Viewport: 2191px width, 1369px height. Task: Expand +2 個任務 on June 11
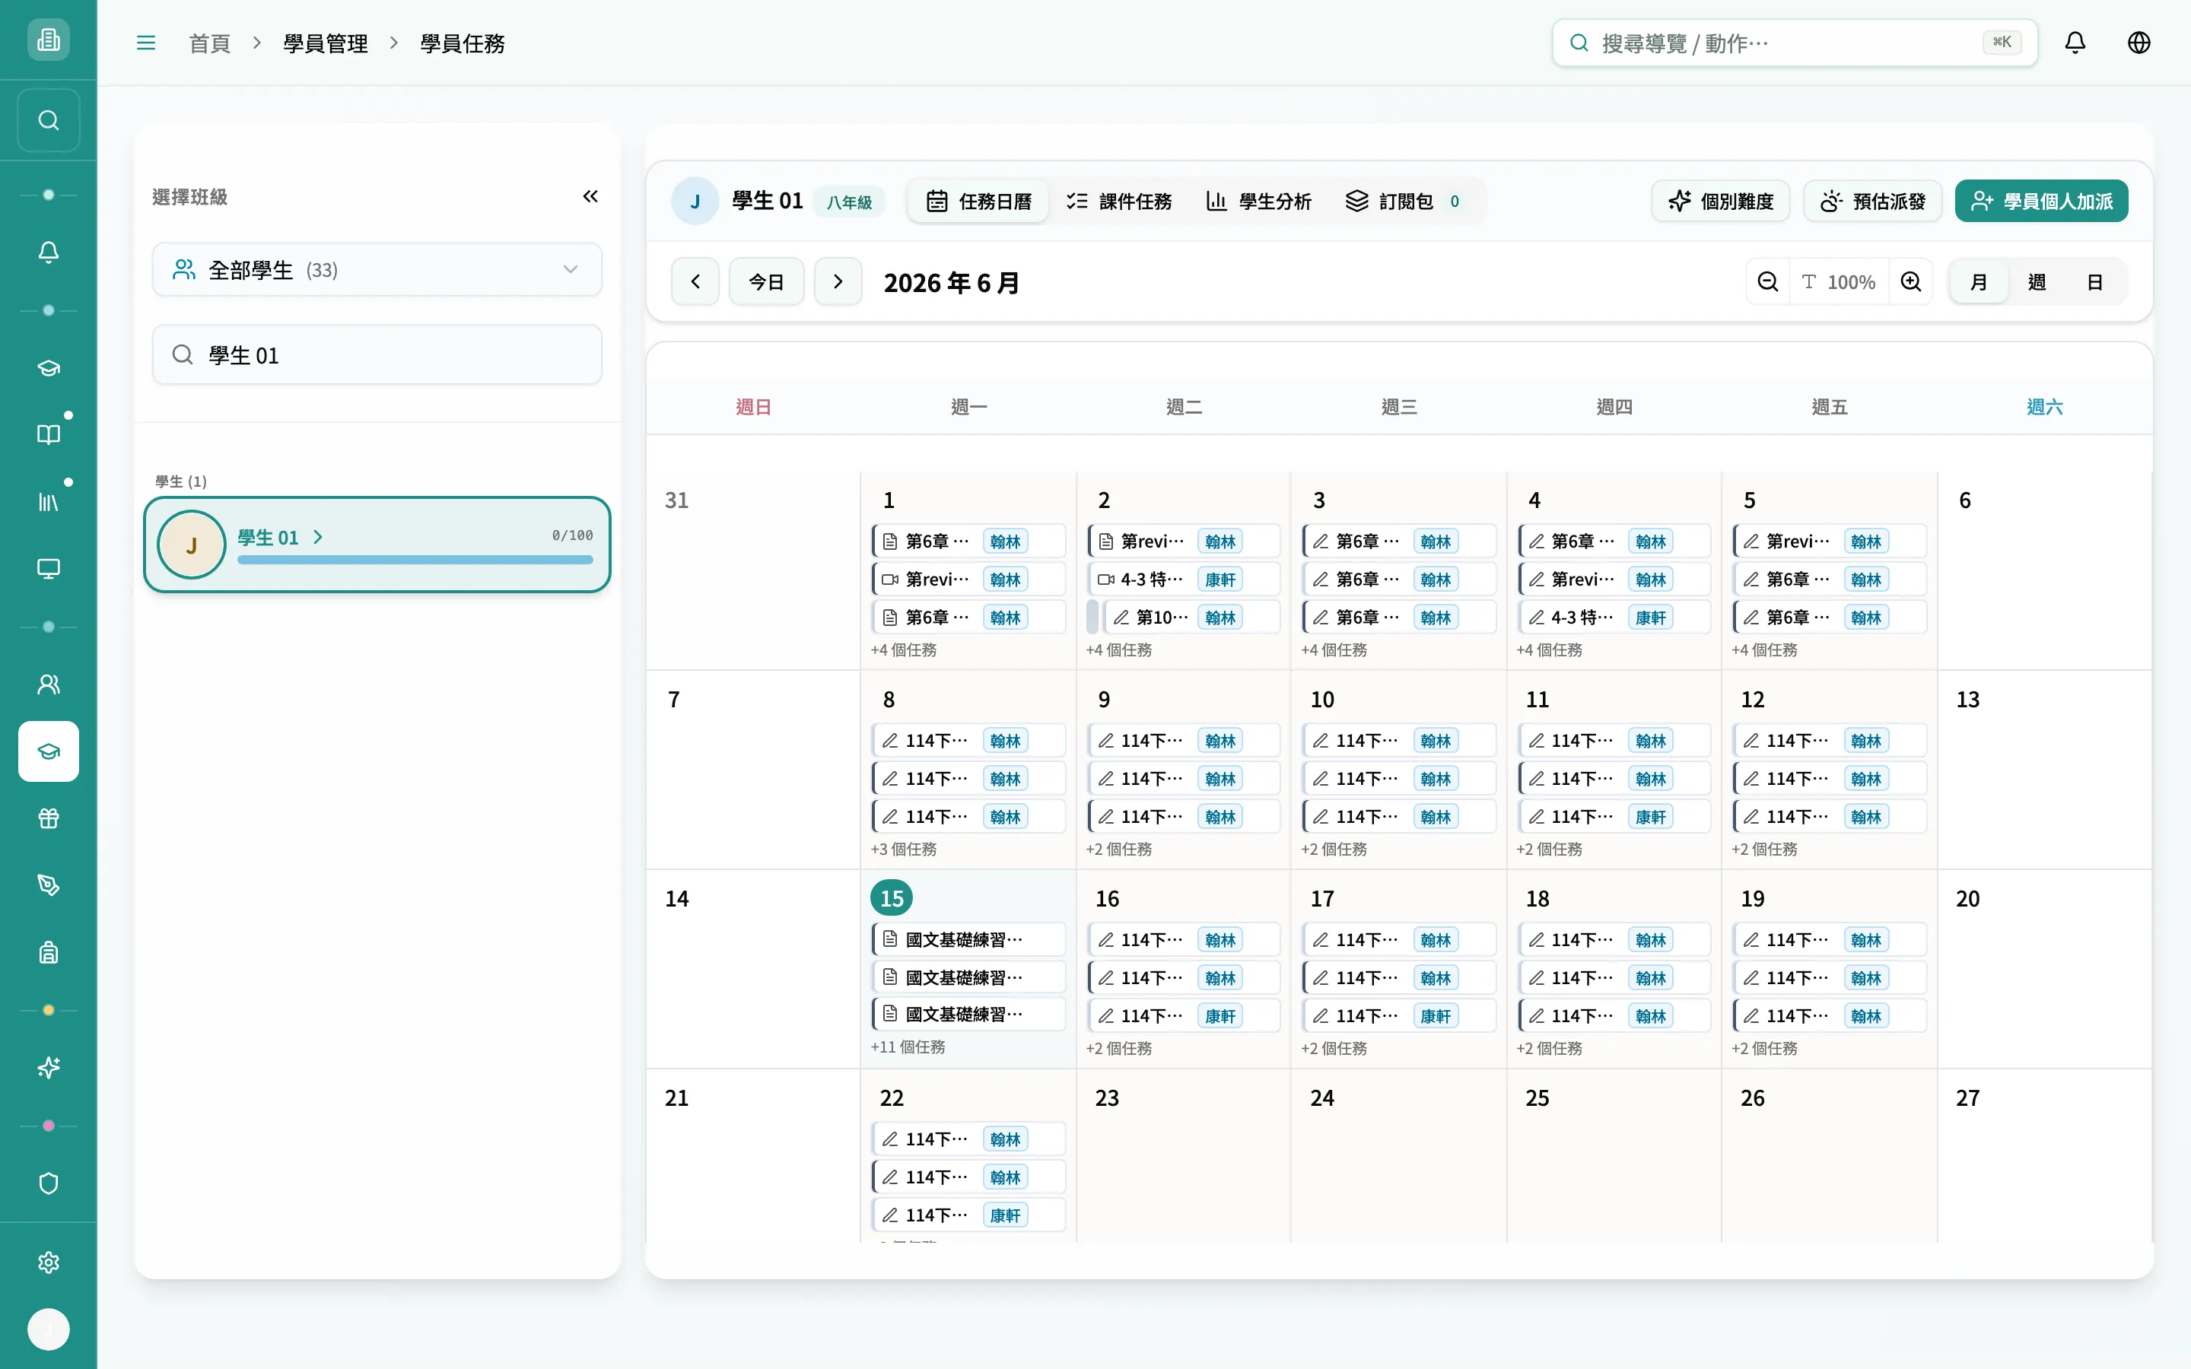click(1549, 850)
